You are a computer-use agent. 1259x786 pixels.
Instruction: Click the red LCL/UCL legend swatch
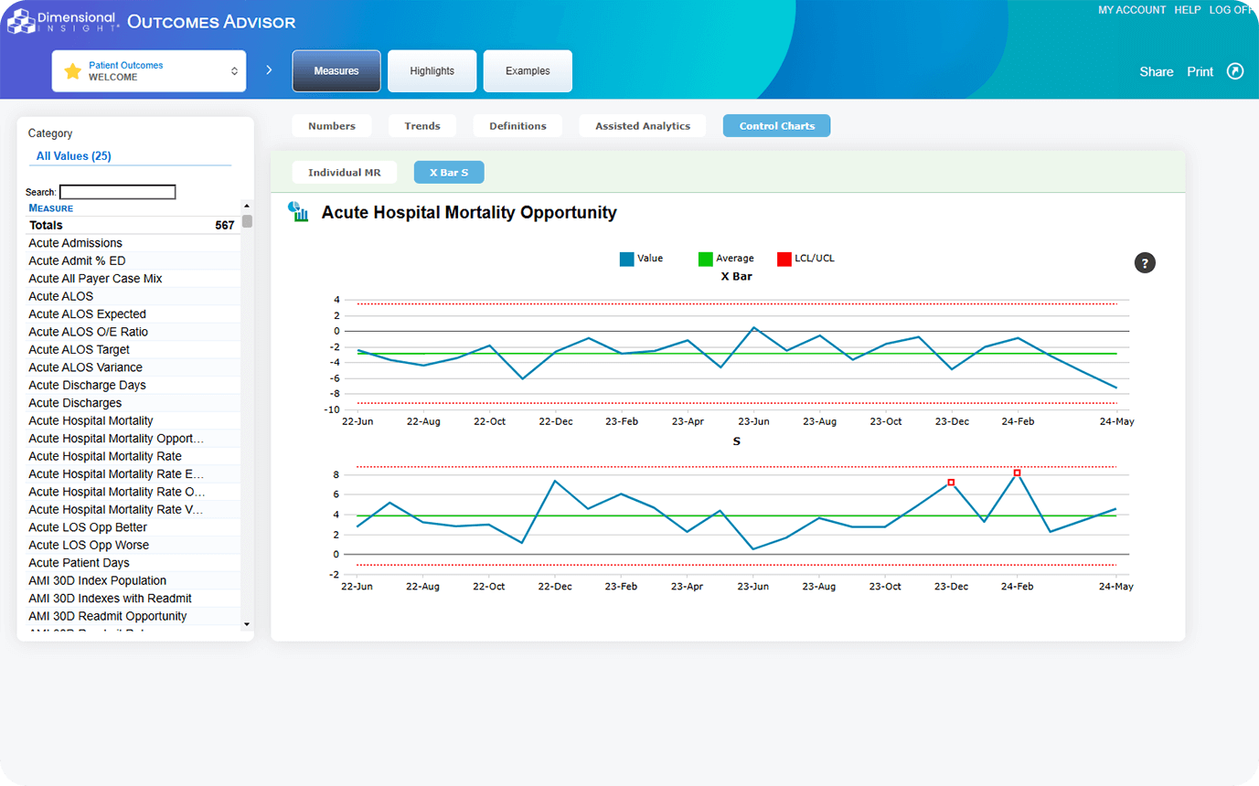pyautogui.click(x=784, y=260)
